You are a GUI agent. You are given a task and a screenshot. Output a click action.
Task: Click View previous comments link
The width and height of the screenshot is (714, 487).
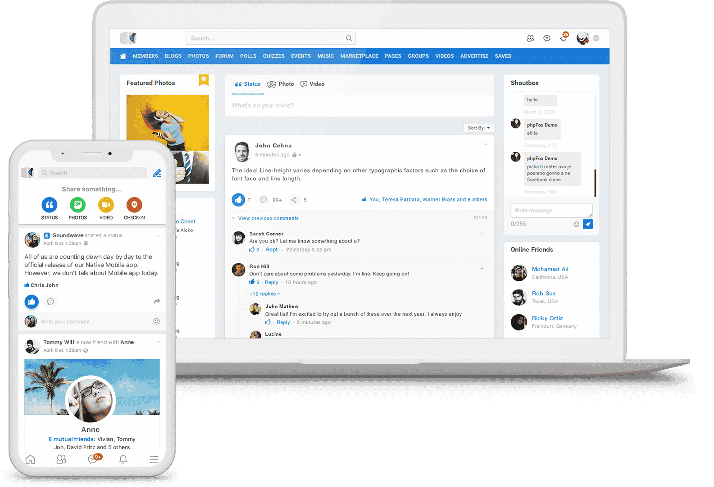point(268,218)
